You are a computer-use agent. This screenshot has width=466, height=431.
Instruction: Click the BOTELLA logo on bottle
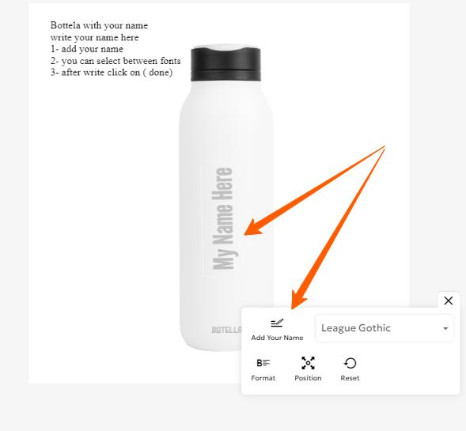[227, 330]
